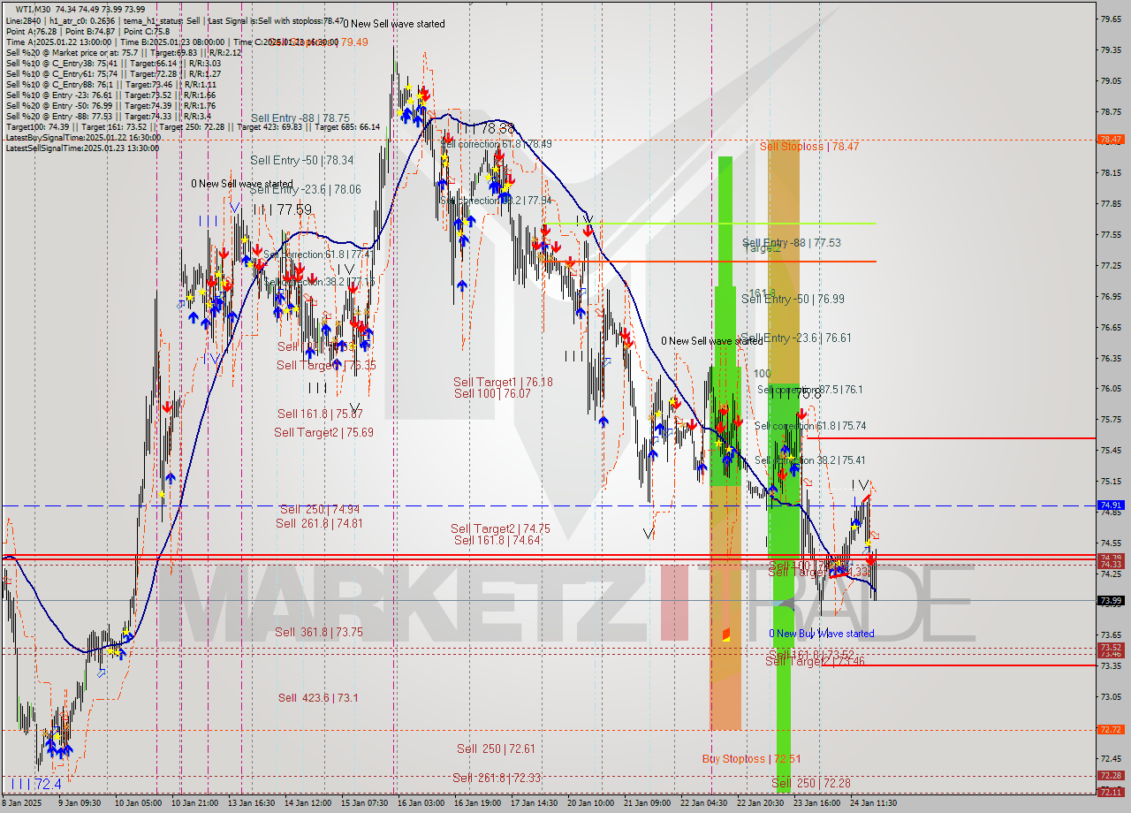Select the 'Sell Entry -88 | 77.53' label

[792, 242]
